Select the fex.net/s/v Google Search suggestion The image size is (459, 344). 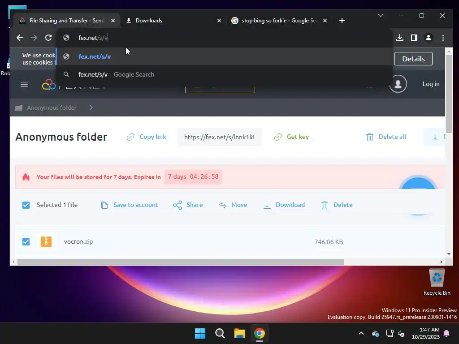tap(224, 75)
